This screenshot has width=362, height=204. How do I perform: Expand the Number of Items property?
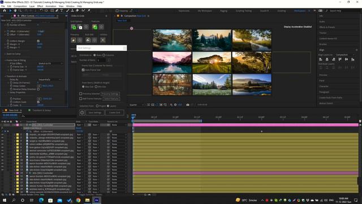(6, 25)
